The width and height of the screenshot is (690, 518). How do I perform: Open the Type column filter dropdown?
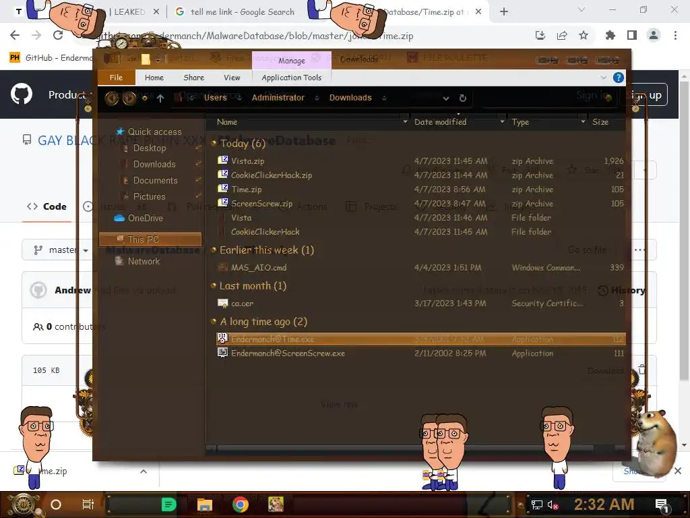coord(583,121)
